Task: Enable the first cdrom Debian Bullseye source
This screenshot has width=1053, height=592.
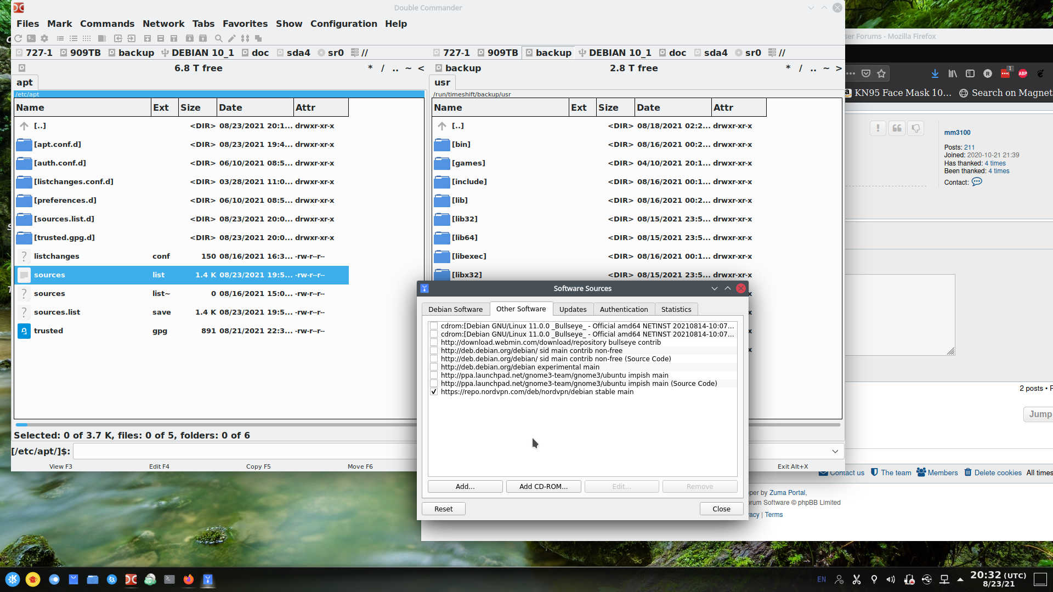Action: pos(434,326)
